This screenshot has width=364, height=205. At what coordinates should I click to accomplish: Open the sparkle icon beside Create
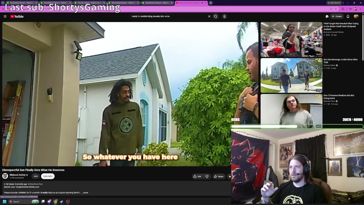click(327, 17)
